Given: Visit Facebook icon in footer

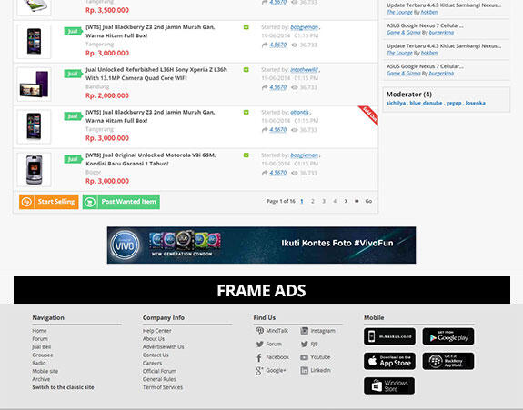Looking at the screenshot, I should click(x=259, y=357).
